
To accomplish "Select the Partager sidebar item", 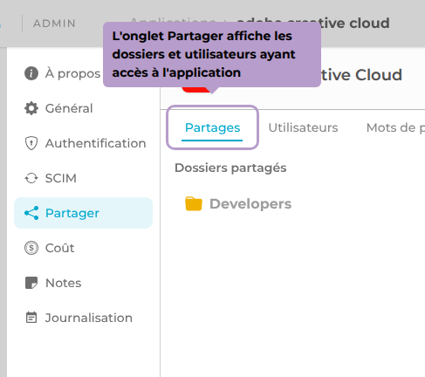I will click(x=83, y=213).
